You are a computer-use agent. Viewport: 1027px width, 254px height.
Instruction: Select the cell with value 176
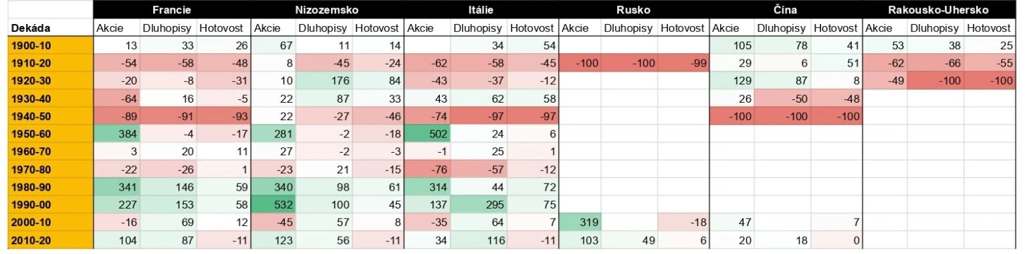pyautogui.click(x=324, y=81)
